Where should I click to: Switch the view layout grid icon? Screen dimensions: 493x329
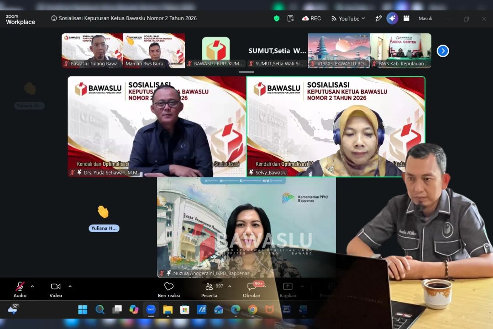point(406,19)
